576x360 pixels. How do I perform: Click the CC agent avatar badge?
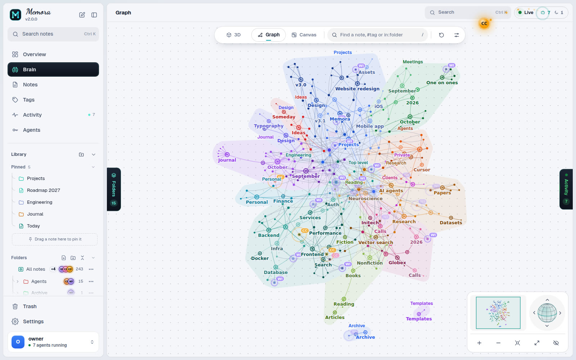[484, 23]
